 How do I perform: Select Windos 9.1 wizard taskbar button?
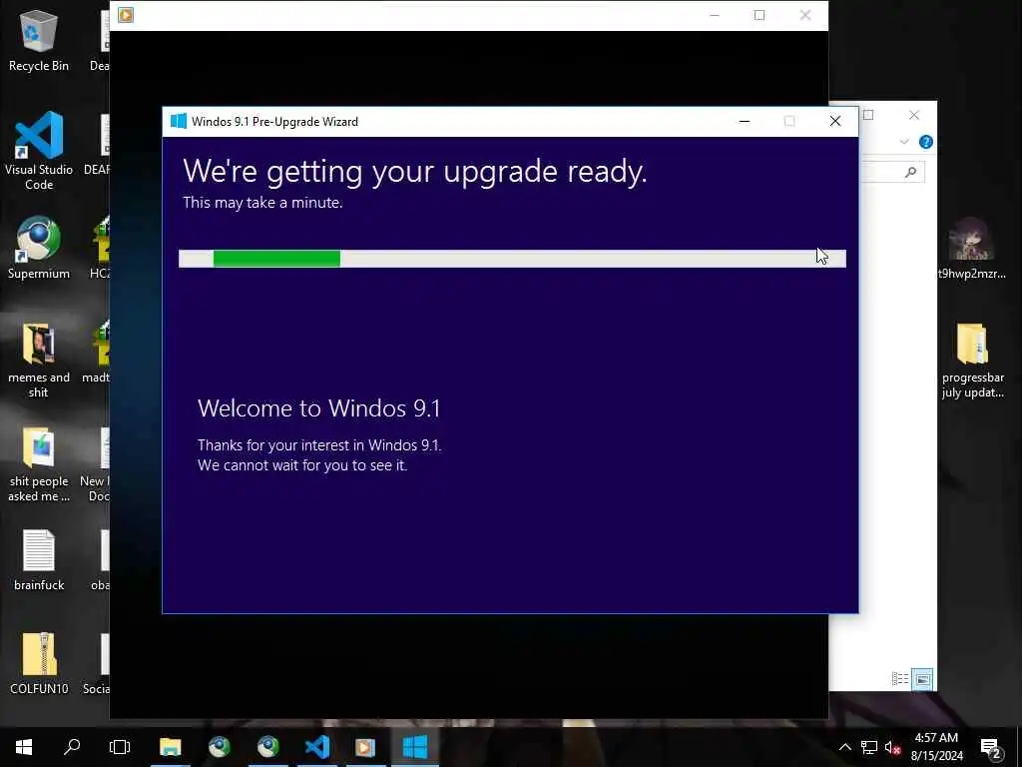pos(414,747)
